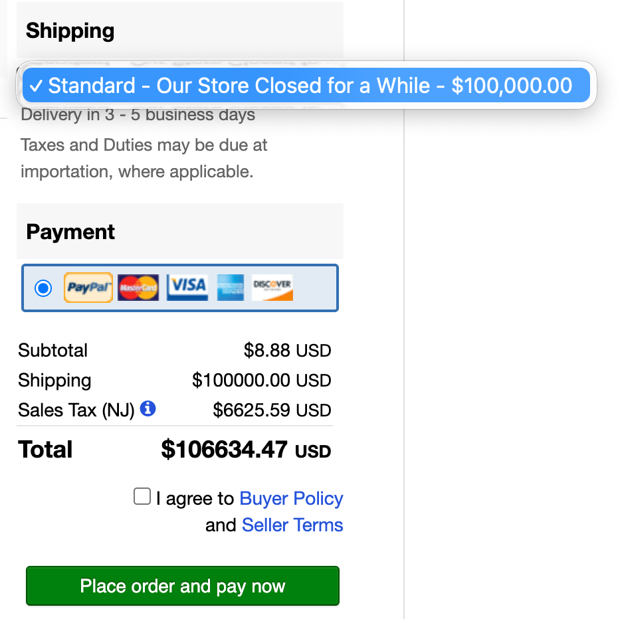Open the Seller Terms link
The width and height of the screenshot is (618, 619).
pos(292,525)
